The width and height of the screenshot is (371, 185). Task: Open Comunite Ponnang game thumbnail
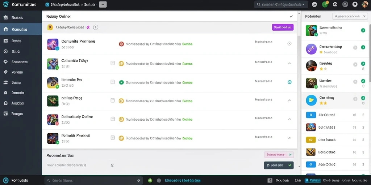pos(53,44)
